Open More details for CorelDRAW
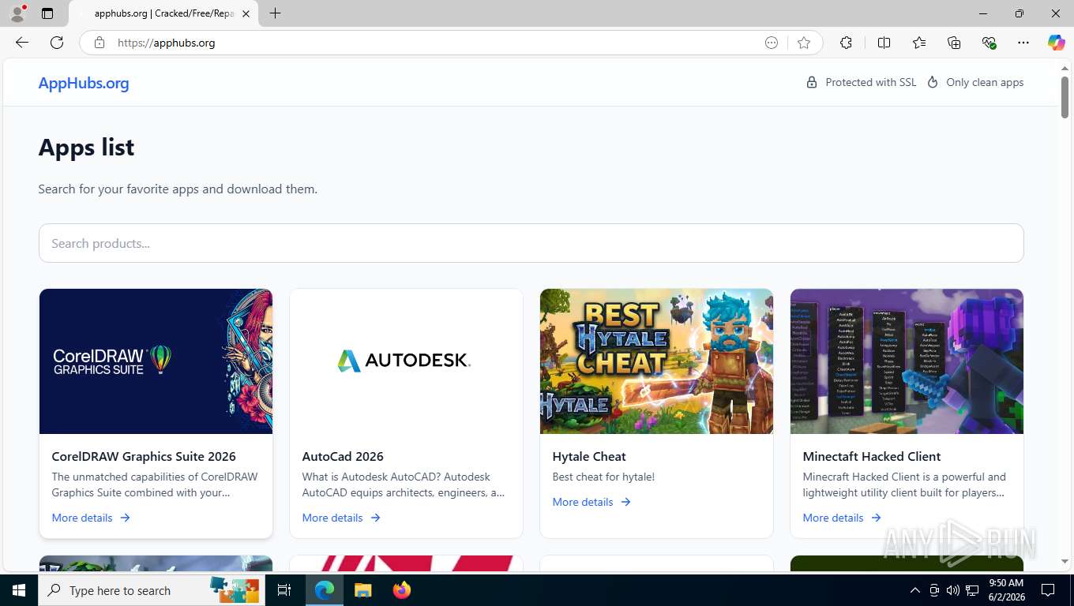 (x=91, y=518)
